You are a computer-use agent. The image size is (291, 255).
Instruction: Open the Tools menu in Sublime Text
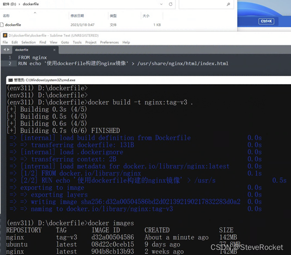pyautogui.click(x=77, y=42)
